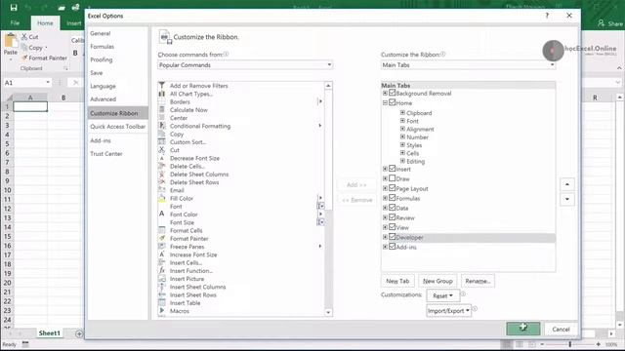Viewport: 625px width, 351px height.
Task: Click the Rename button
Action: tap(478, 281)
